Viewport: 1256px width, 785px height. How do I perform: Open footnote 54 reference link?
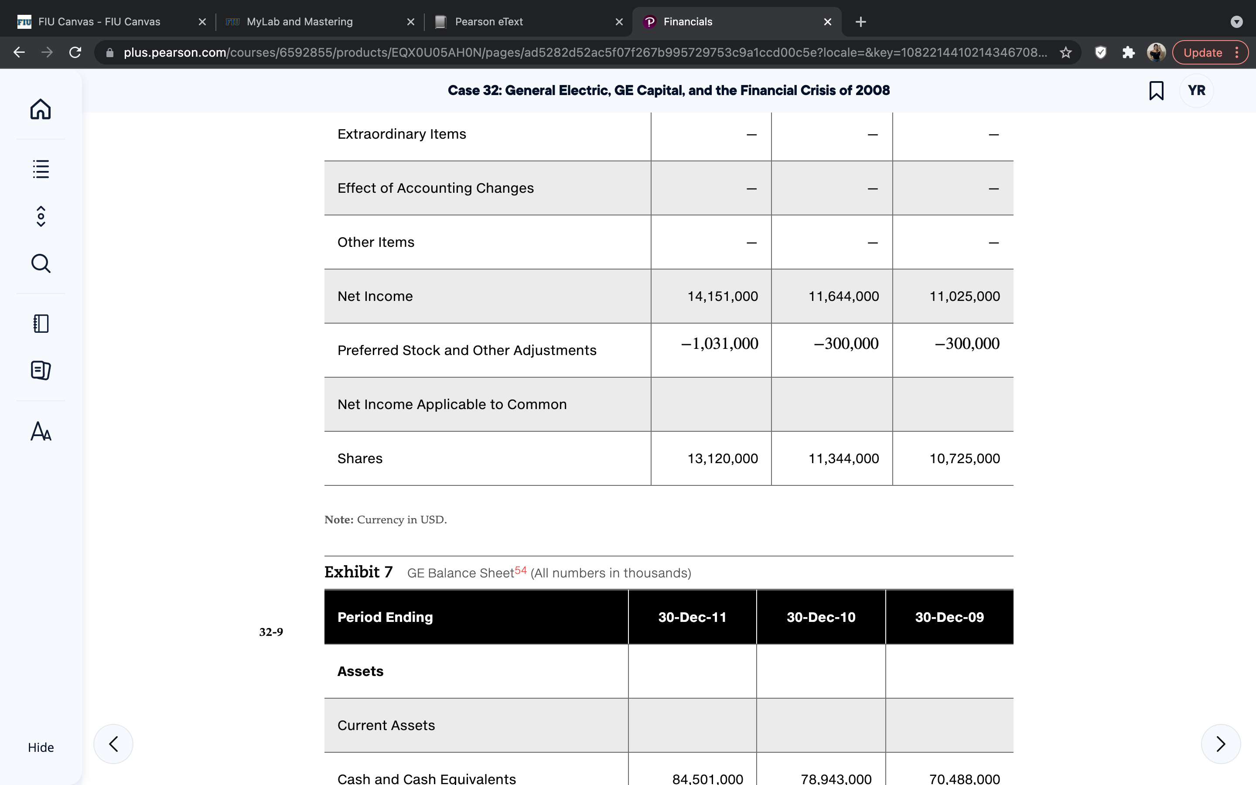pos(521,570)
